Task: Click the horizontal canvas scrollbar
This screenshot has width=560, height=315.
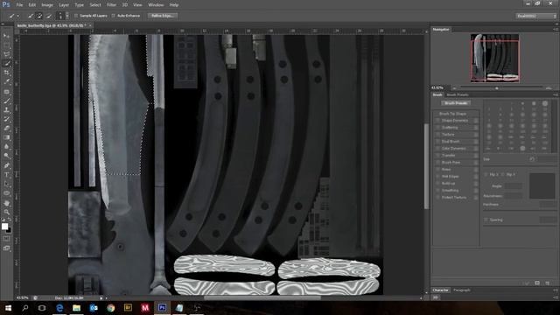Action: [x=262, y=297]
